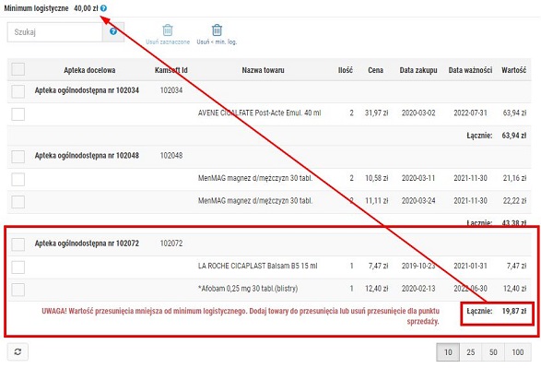
Task: Toggle the select-all checkbox in table header
Action: 18,69
